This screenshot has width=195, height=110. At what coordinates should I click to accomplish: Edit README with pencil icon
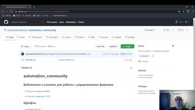pyautogui.click(x=131, y=68)
